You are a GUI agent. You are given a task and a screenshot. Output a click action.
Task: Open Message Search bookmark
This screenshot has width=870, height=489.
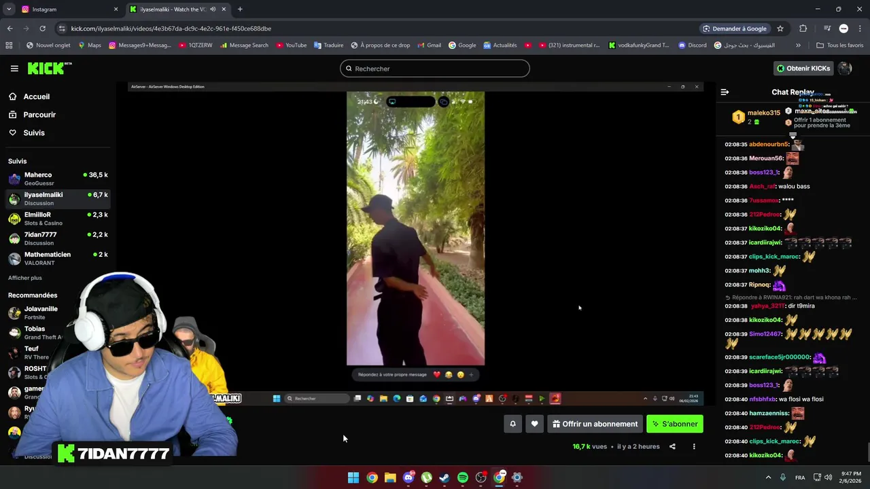(243, 46)
